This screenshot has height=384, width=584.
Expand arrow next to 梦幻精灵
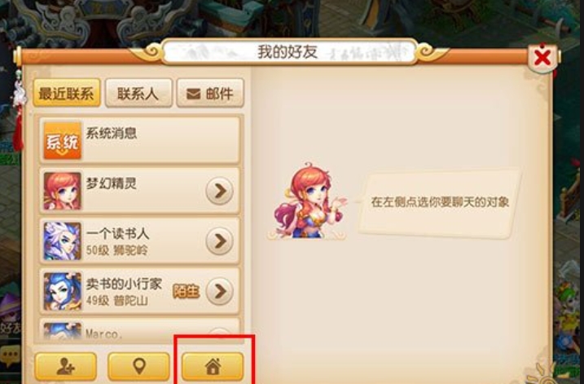pyautogui.click(x=220, y=191)
